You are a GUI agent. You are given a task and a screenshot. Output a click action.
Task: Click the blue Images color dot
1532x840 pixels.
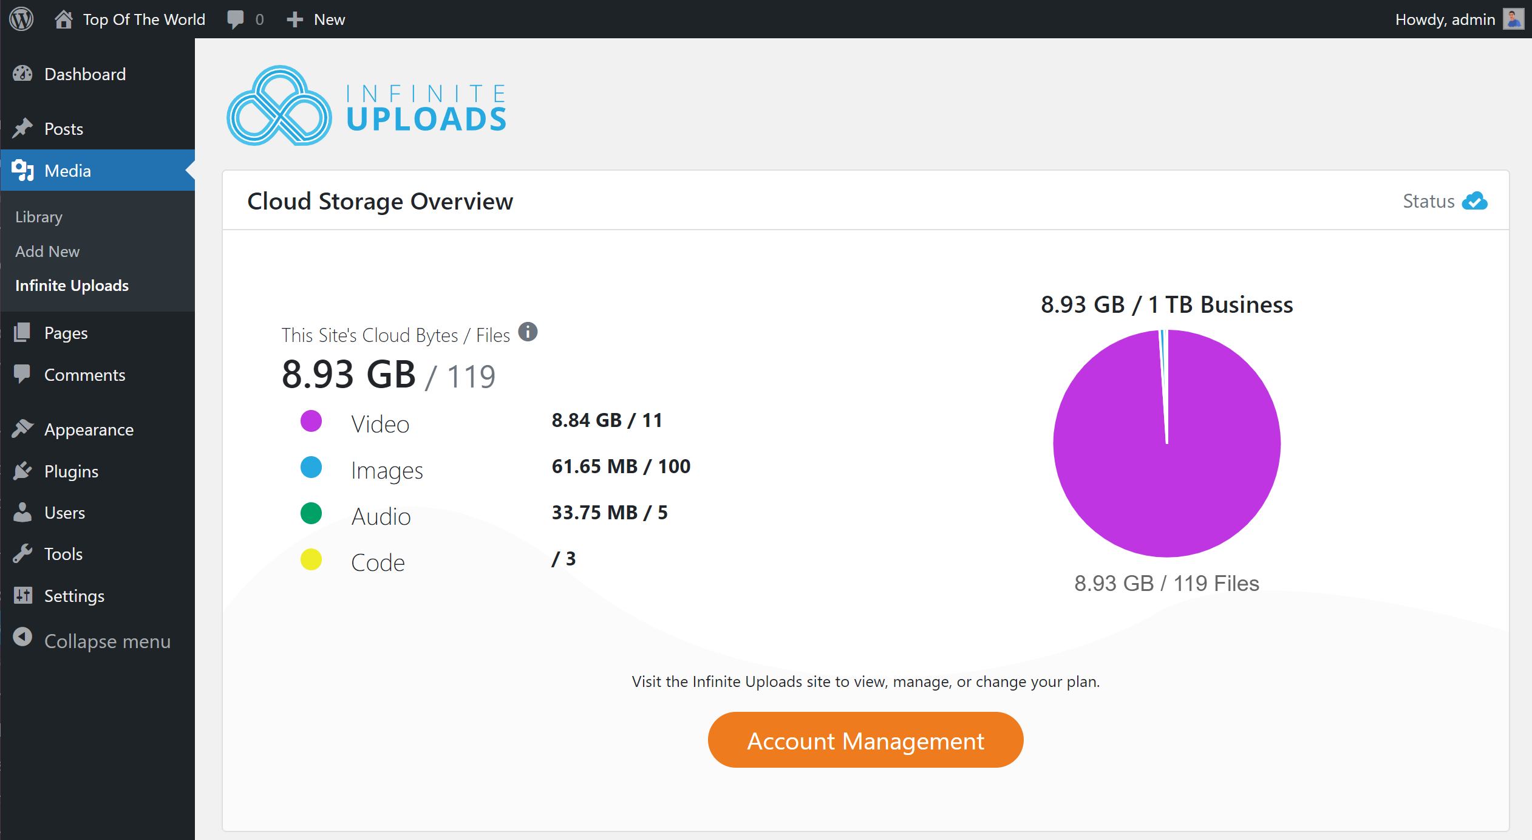pyautogui.click(x=311, y=467)
